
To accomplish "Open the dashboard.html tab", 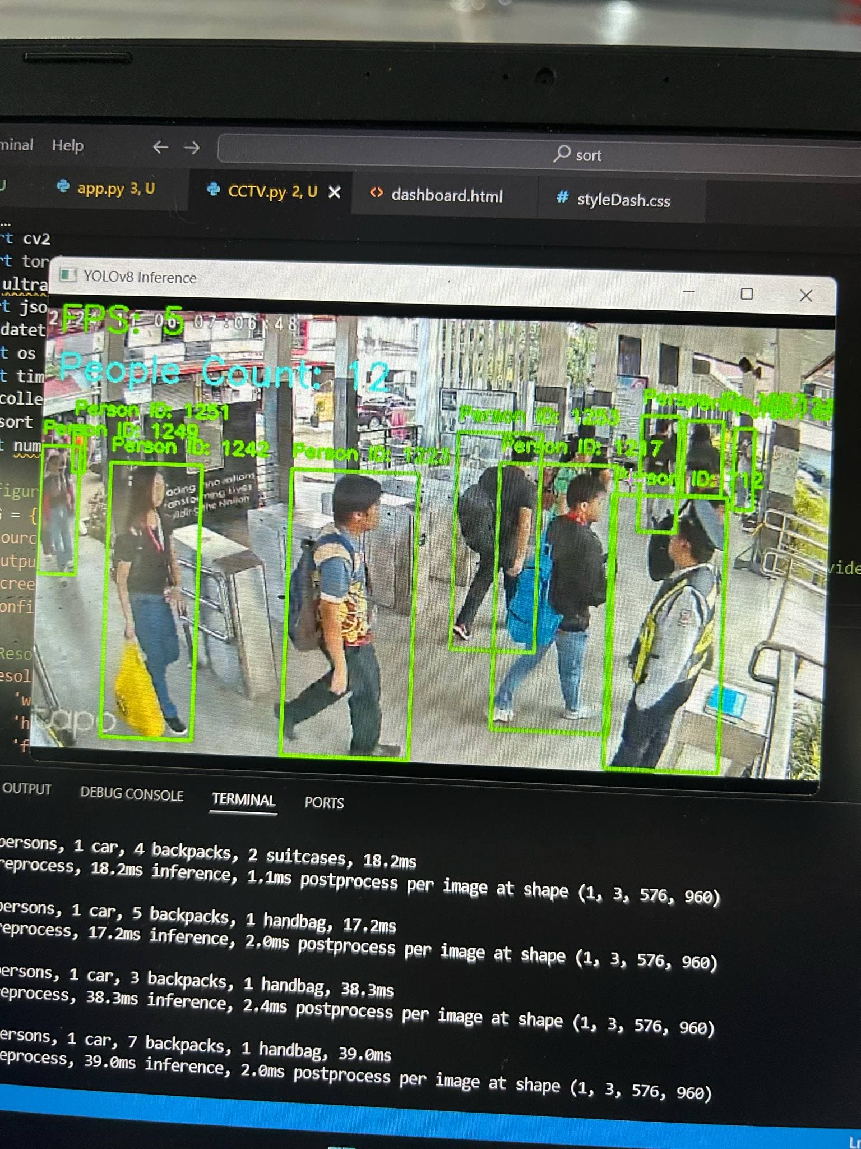I will pyautogui.click(x=446, y=195).
